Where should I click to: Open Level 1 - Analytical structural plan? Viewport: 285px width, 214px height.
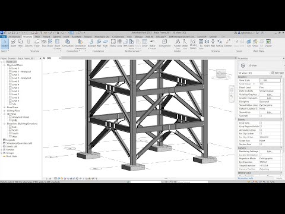tap(21, 71)
